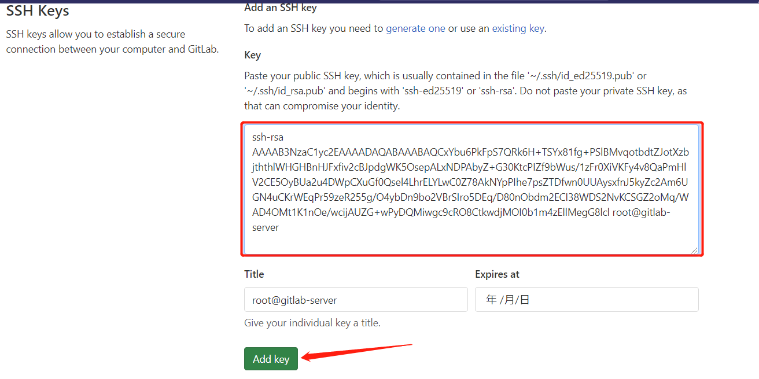The height and width of the screenshot is (379, 759).
Task: Click the resize handle of Key textarea
Action: click(695, 250)
